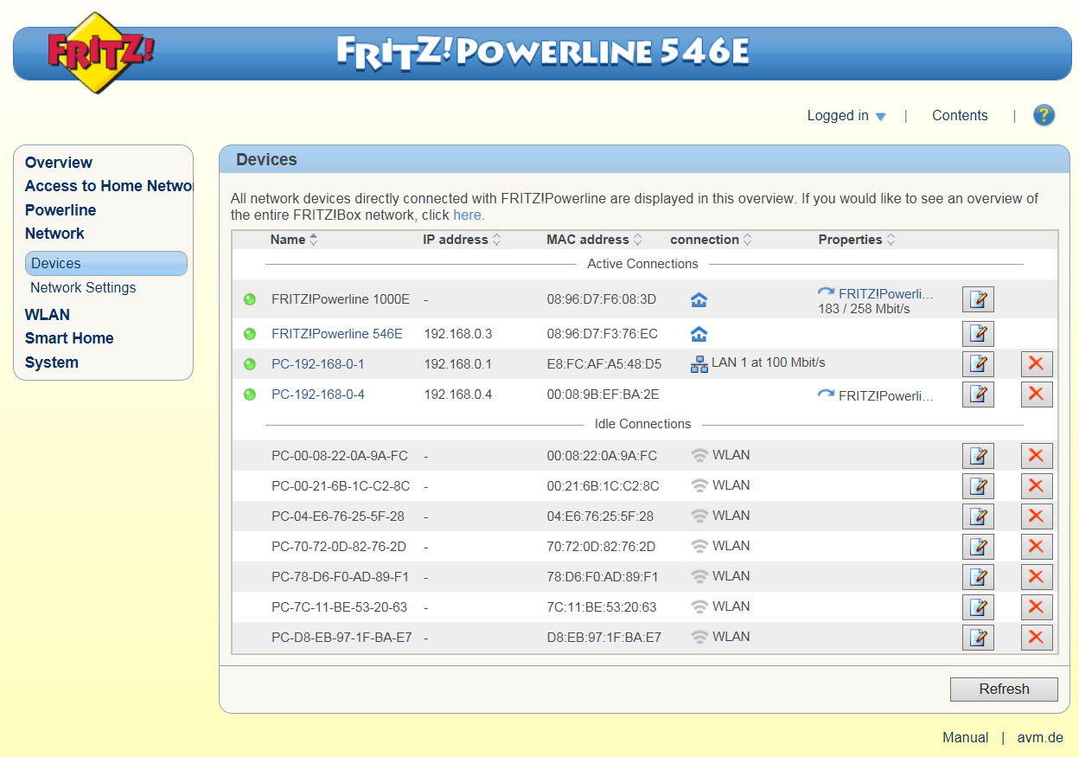Image resolution: width=1079 pixels, height=757 pixels.
Task: Visit the avm.de link
Action: 1040,738
